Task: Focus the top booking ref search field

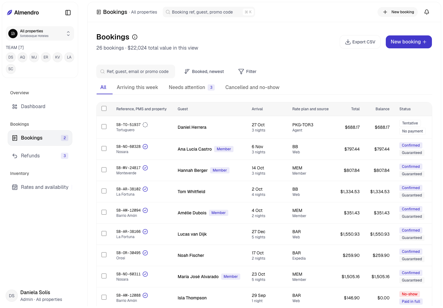Action: point(209,12)
